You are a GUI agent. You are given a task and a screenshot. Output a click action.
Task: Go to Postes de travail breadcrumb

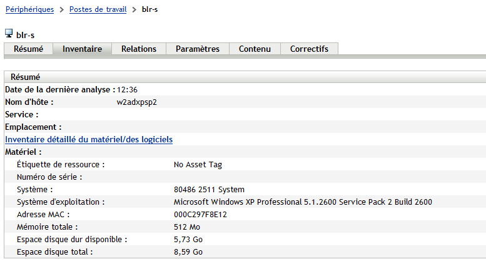(98, 9)
